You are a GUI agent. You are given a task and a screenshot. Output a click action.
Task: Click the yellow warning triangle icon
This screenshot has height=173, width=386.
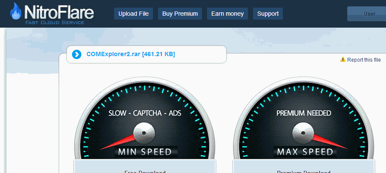click(x=343, y=59)
